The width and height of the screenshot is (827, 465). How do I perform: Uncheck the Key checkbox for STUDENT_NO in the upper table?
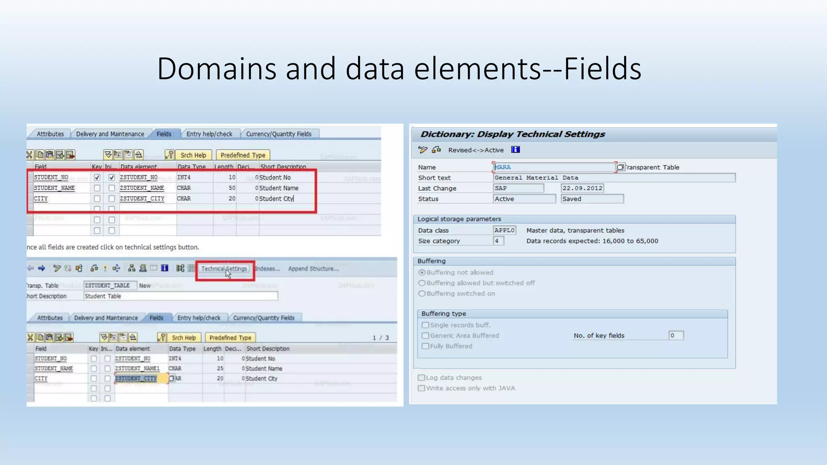tap(97, 177)
